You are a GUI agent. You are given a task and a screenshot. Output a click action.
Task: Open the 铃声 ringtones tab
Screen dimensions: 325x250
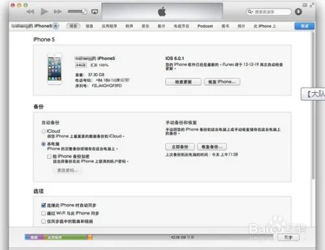coord(129,26)
